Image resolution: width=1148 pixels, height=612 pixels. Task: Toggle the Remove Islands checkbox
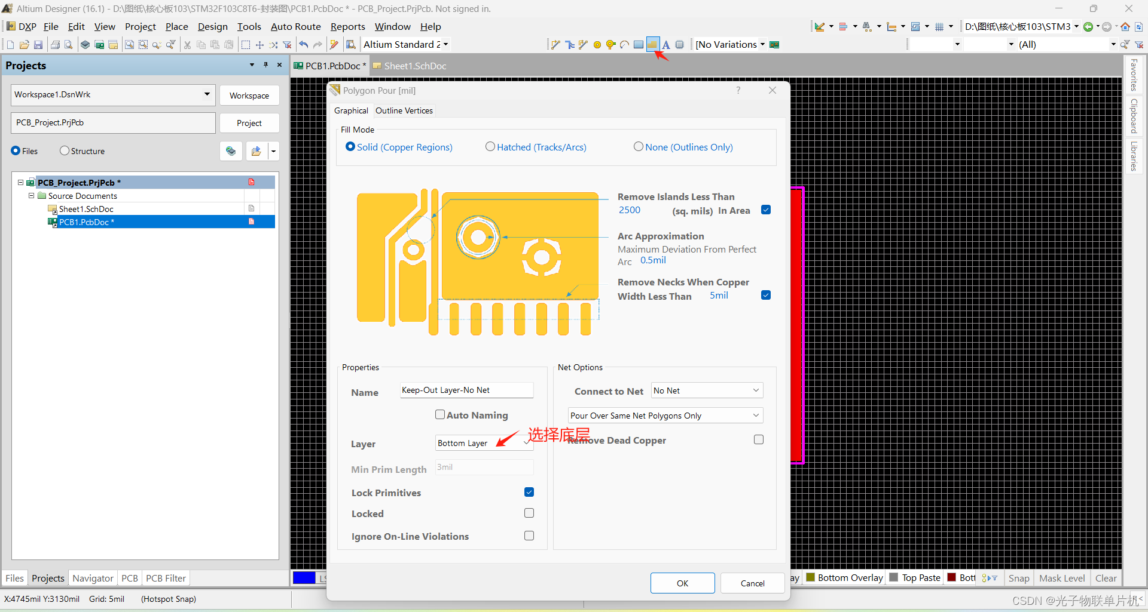[x=766, y=210]
